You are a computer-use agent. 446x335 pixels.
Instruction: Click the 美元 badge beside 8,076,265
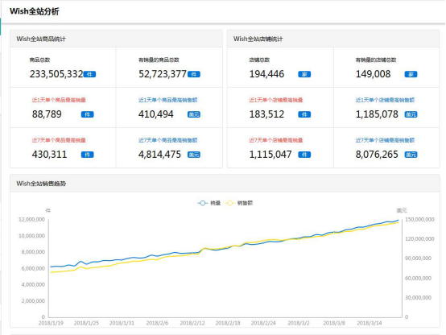411,155
